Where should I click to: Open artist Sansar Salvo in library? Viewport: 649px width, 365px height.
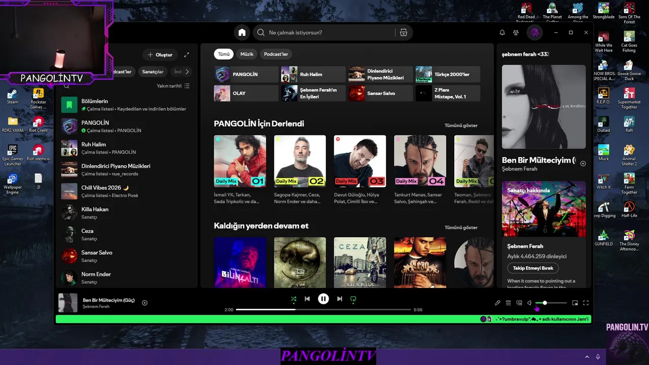click(126, 256)
